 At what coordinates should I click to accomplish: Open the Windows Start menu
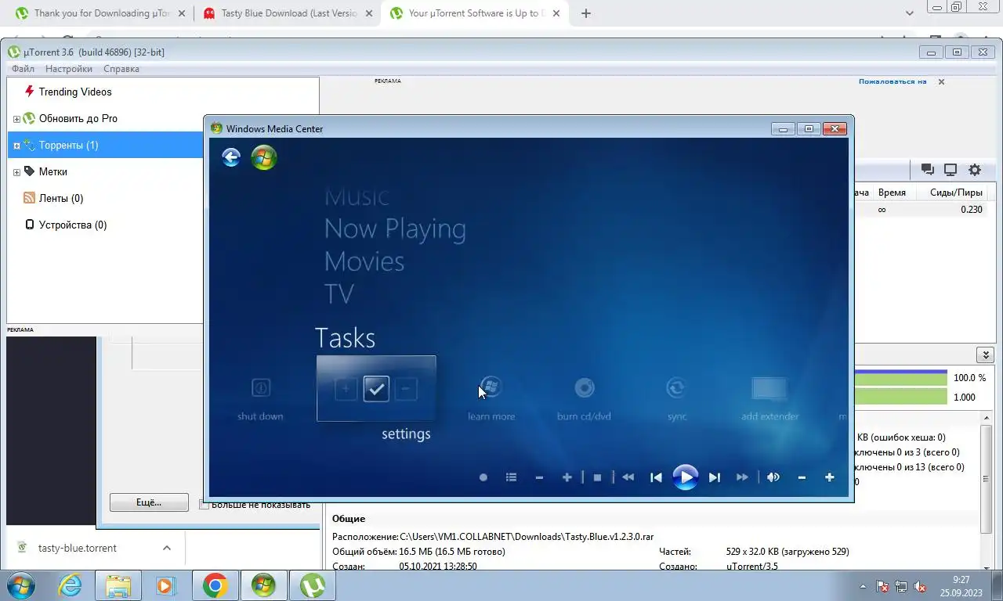pos(21,585)
